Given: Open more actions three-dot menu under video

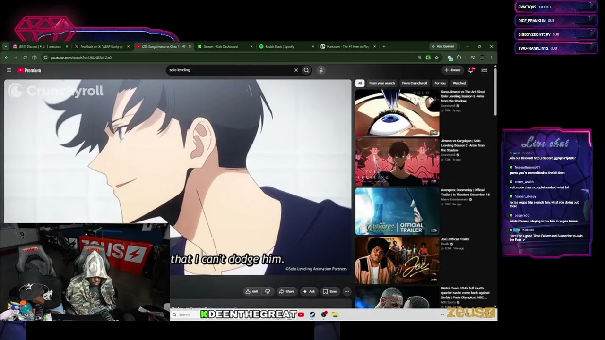Looking at the screenshot, I should (347, 292).
